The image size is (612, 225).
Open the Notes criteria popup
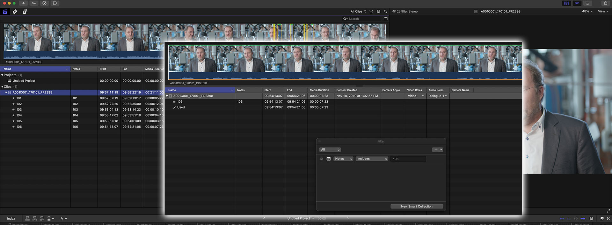click(x=344, y=159)
